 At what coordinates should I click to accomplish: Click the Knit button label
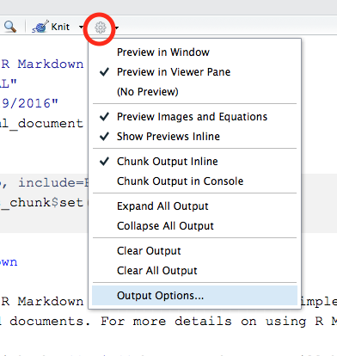click(60, 27)
